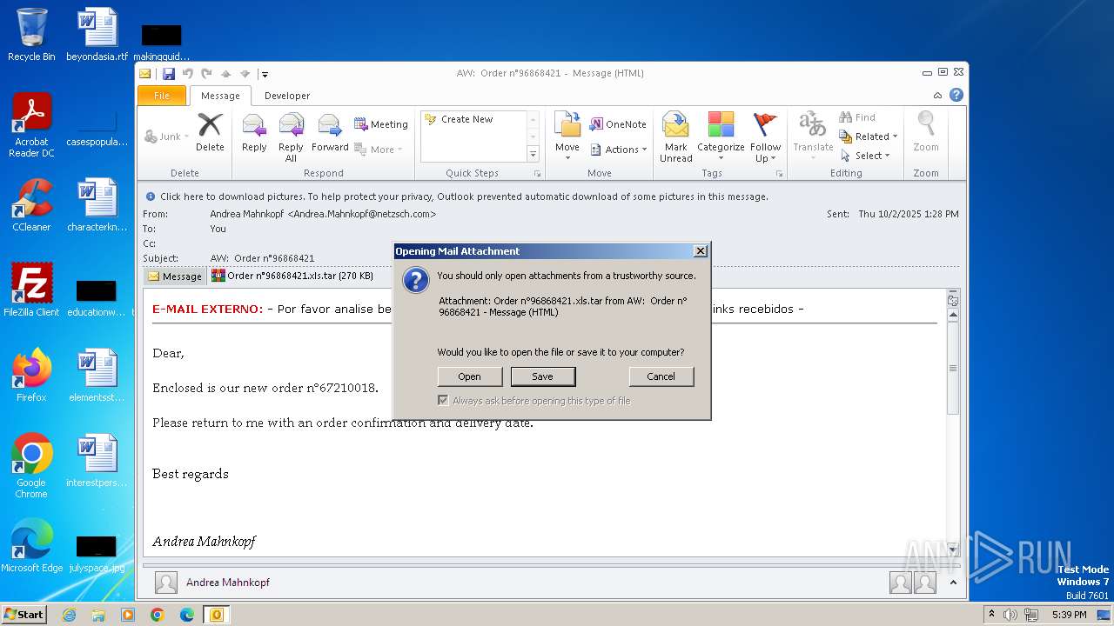Click the Reply icon
1114x626 pixels.
[x=254, y=132]
